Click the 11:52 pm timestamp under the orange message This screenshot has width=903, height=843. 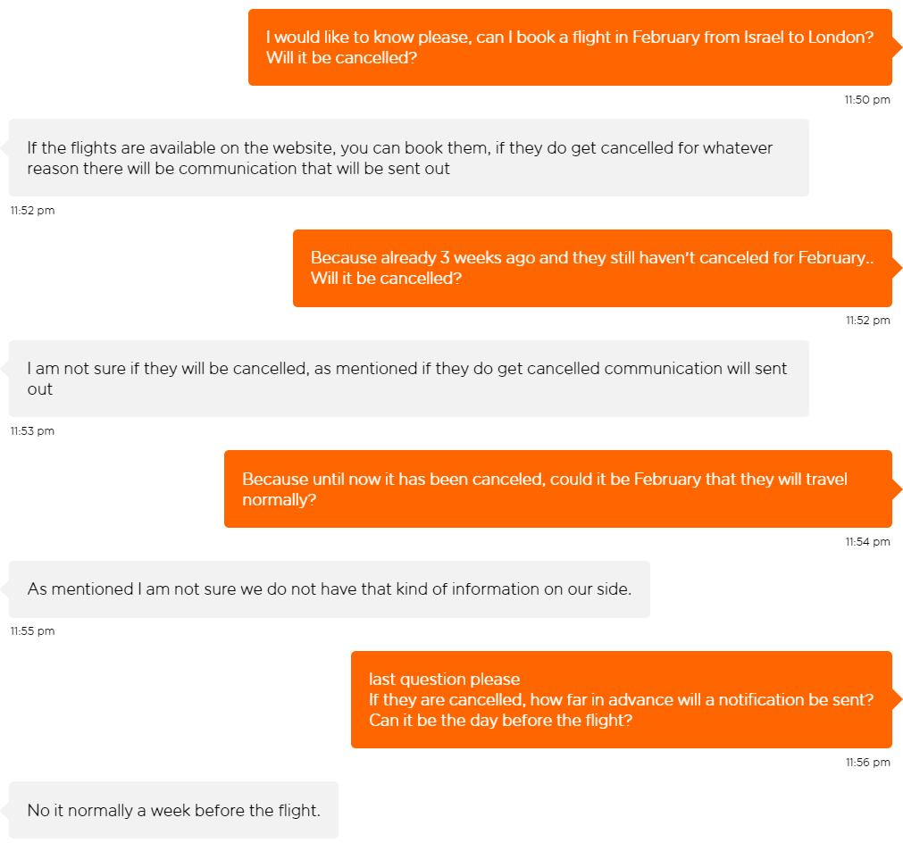tap(867, 321)
